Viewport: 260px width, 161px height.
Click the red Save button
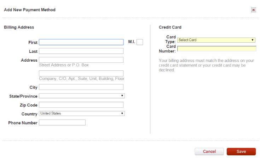click(x=241, y=151)
